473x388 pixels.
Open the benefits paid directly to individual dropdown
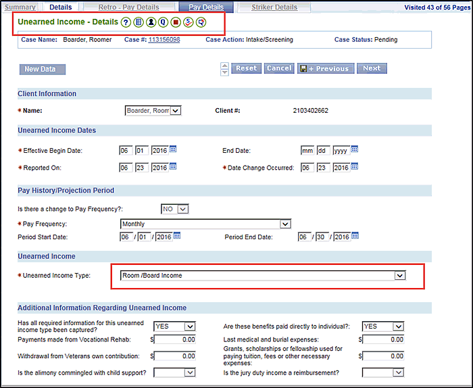coord(397,326)
